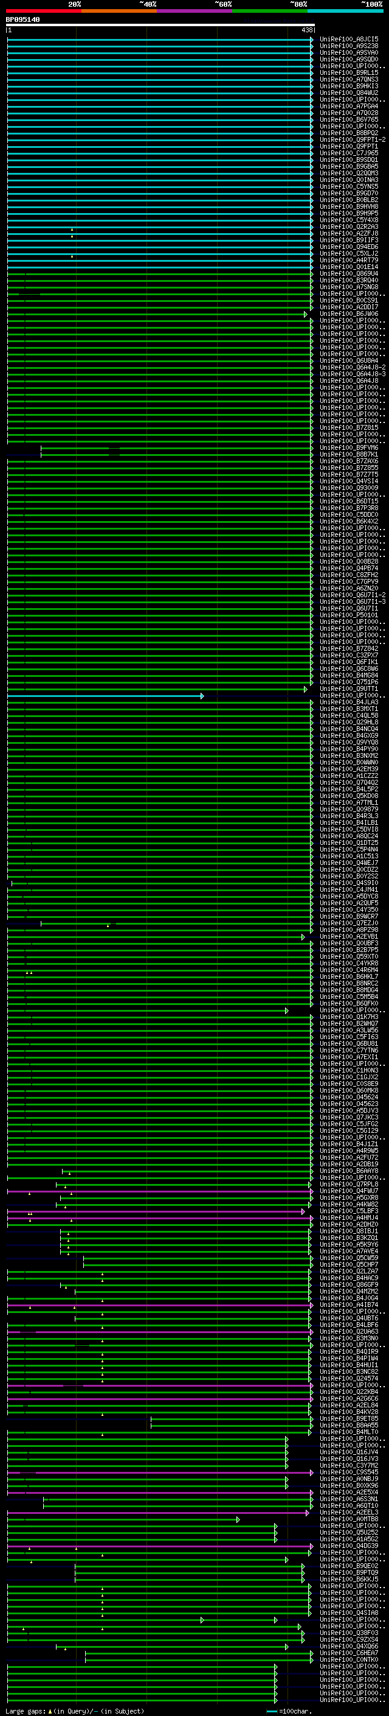
Task: Click UniRef100_C5YNS5 hit label
Action: 349,186
